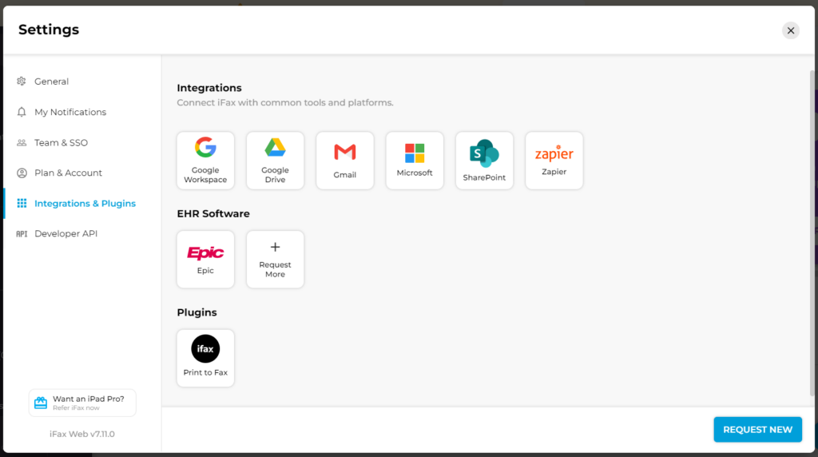The width and height of the screenshot is (818, 457).
Task: Open the Google Workspace integration
Action: point(205,161)
